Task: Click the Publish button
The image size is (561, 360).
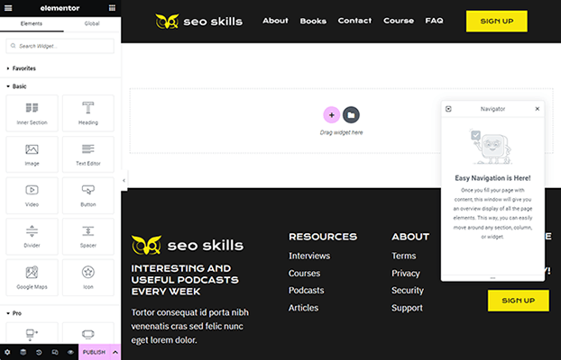Action: point(94,352)
